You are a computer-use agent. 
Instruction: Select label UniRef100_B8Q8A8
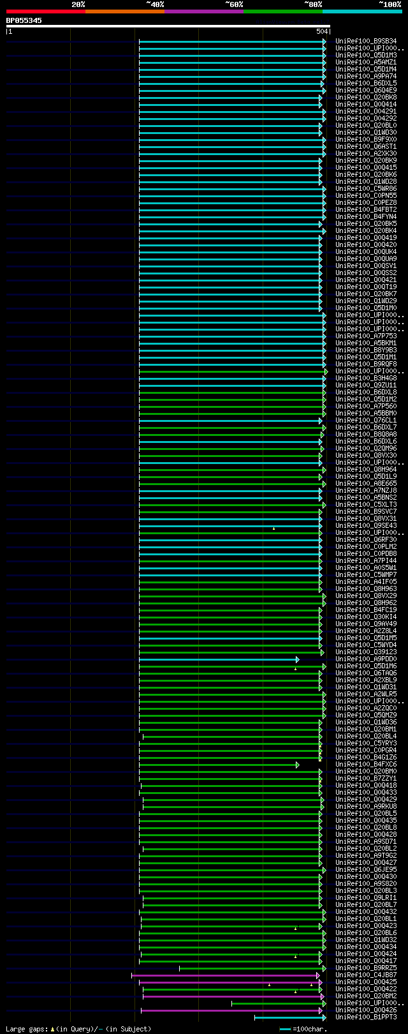pyautogui.click(x=366, y=435)
